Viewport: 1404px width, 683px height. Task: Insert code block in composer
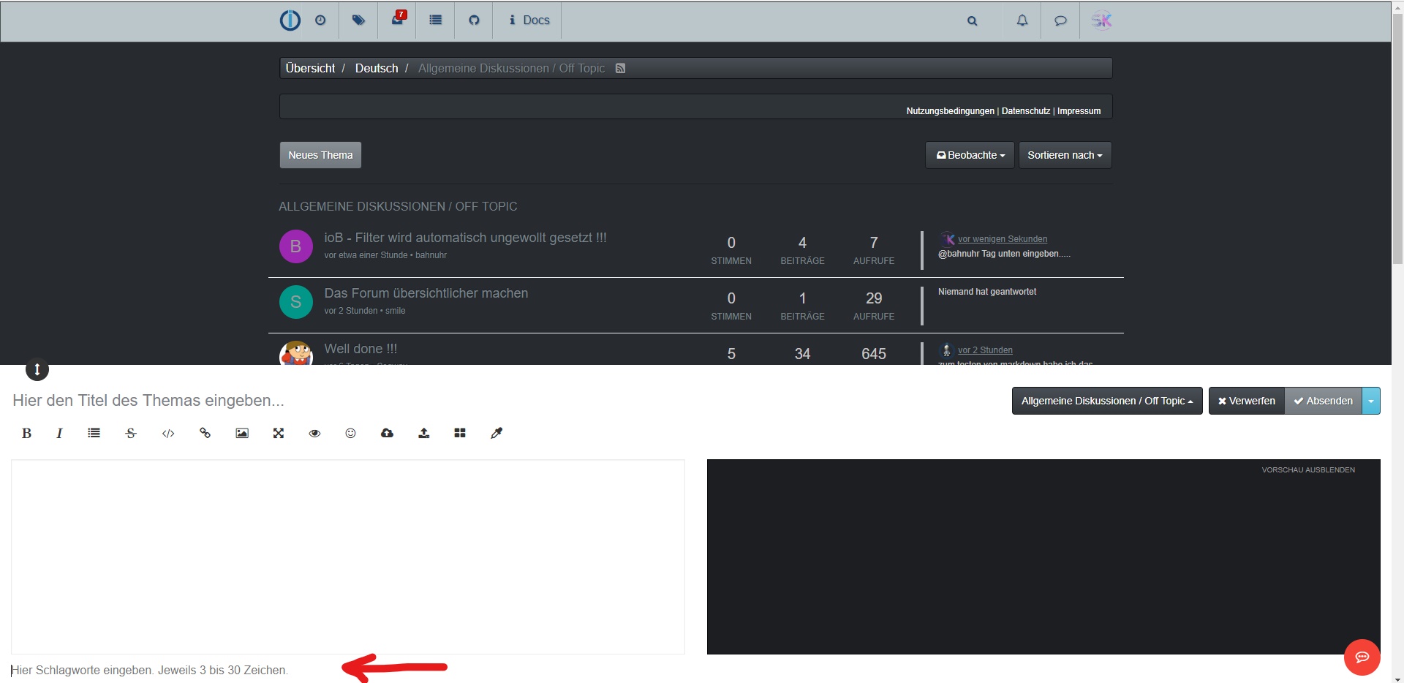pyautogui.click(x=168, y=434)
